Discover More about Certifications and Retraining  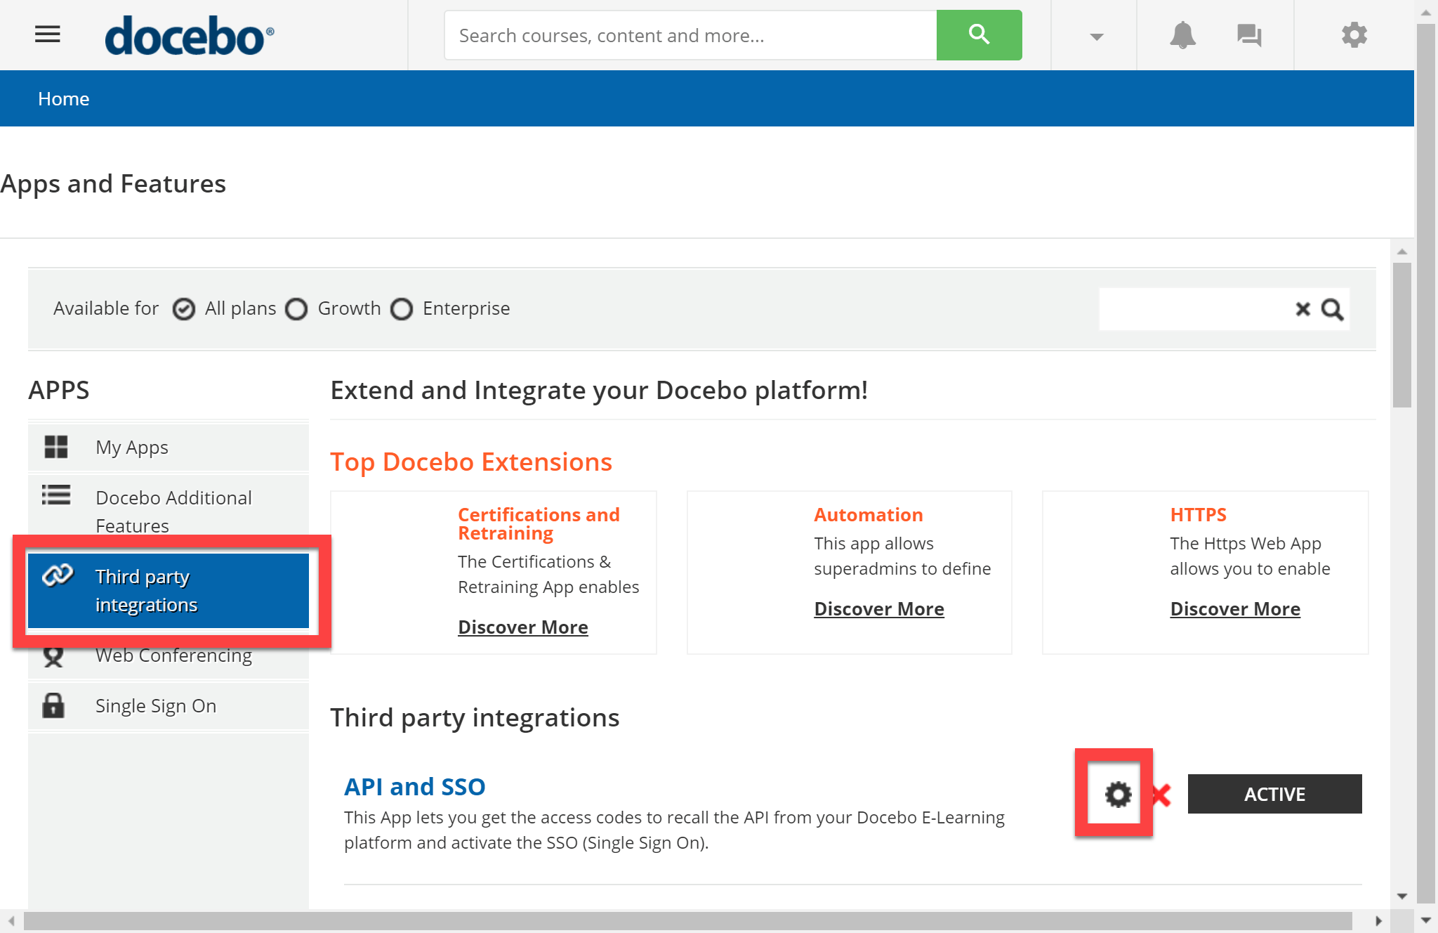pos(523,627)
